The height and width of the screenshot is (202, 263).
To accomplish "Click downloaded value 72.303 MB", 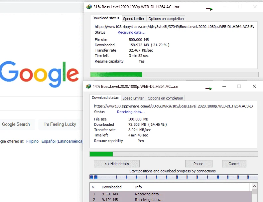I will 137,124.
